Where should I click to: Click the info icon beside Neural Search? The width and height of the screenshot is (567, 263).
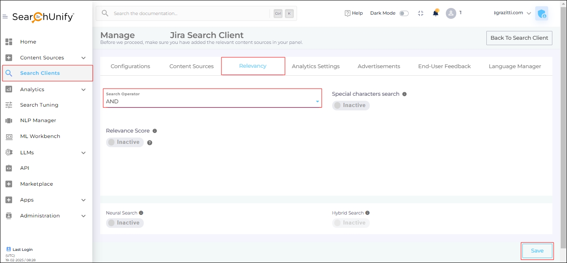tap(141, 213)
